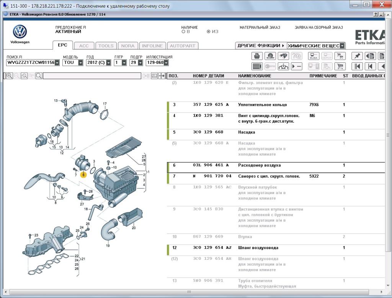Select greyed row 'Труба отопителя'
Screen dimensions: 392x298
click(x=276, y=283)
